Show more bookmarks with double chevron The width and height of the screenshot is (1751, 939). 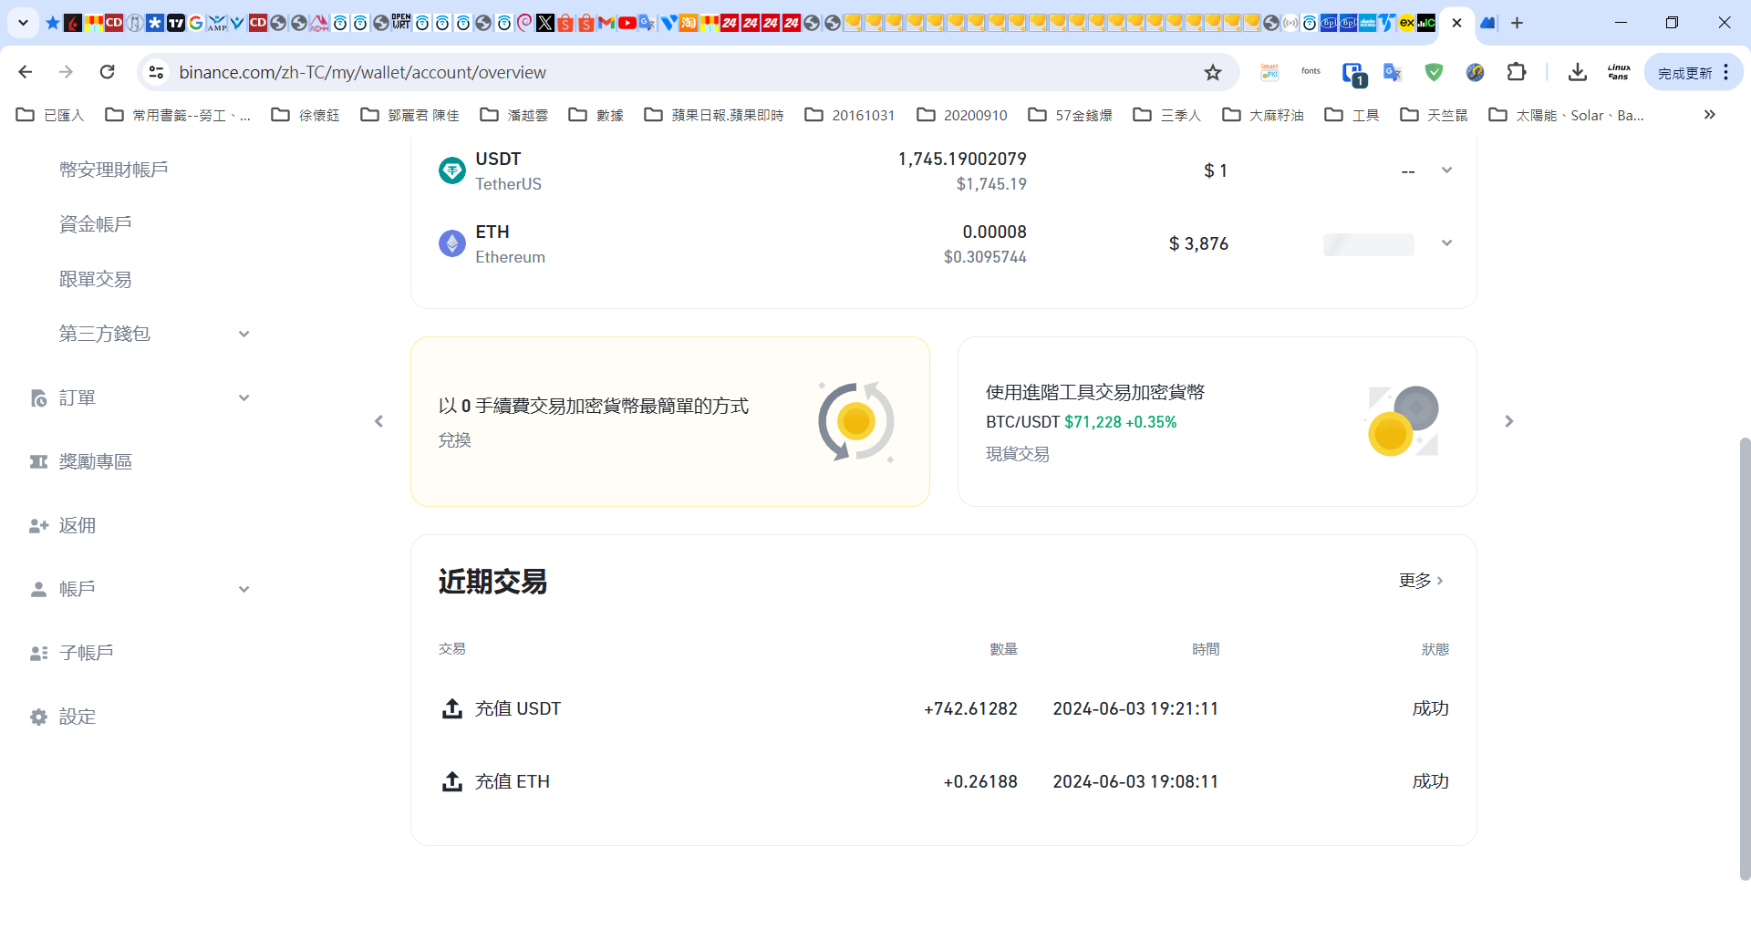(x=1709, y=115)
